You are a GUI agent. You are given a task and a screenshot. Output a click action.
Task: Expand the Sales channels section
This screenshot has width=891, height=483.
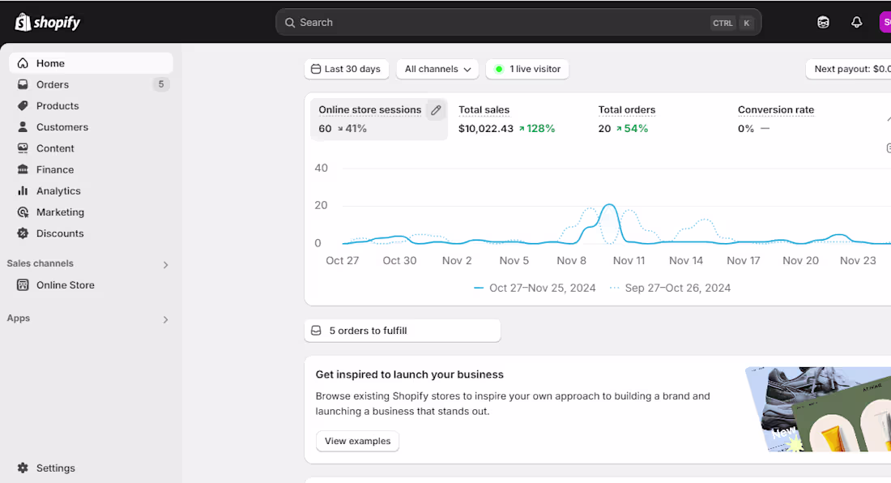165,264
